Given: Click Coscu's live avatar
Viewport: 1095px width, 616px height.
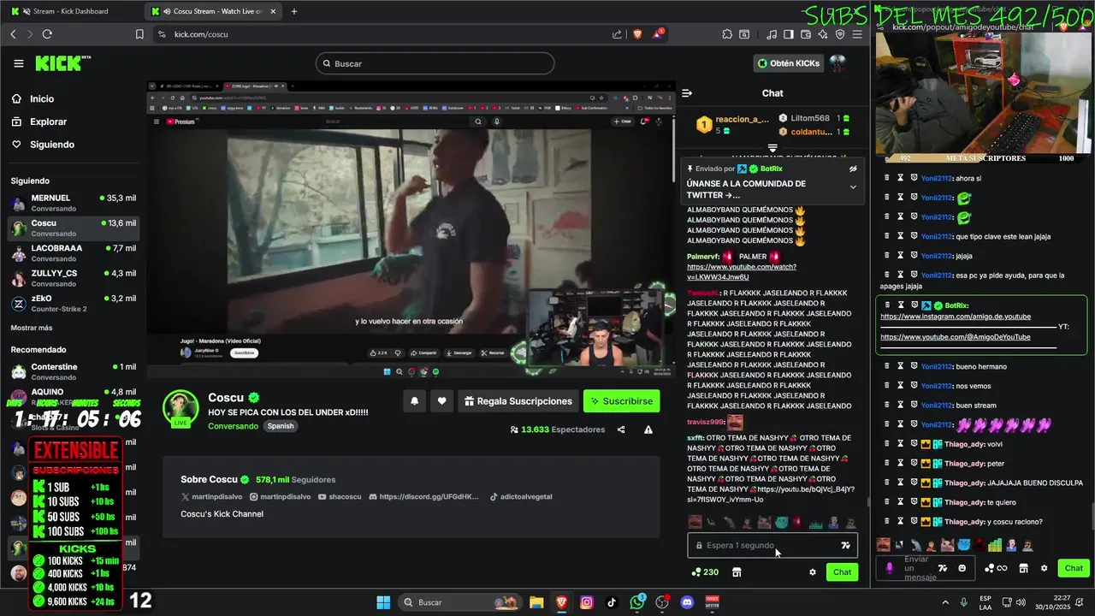Looking at the screenshot, I should pos(181,408).
